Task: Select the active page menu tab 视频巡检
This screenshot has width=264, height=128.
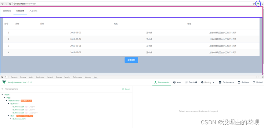Action: coord(20,11)
